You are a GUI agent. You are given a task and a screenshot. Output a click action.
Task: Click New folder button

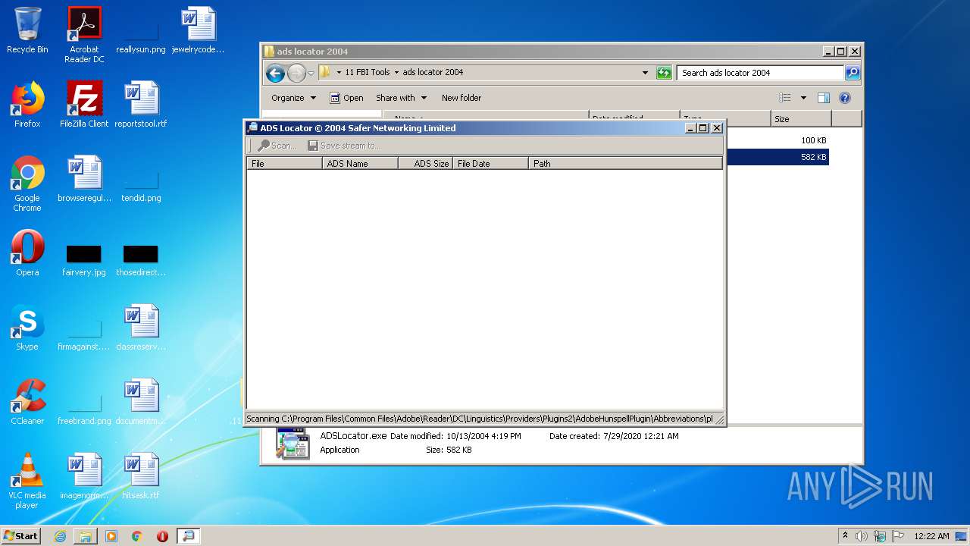(x=462, y=98)
